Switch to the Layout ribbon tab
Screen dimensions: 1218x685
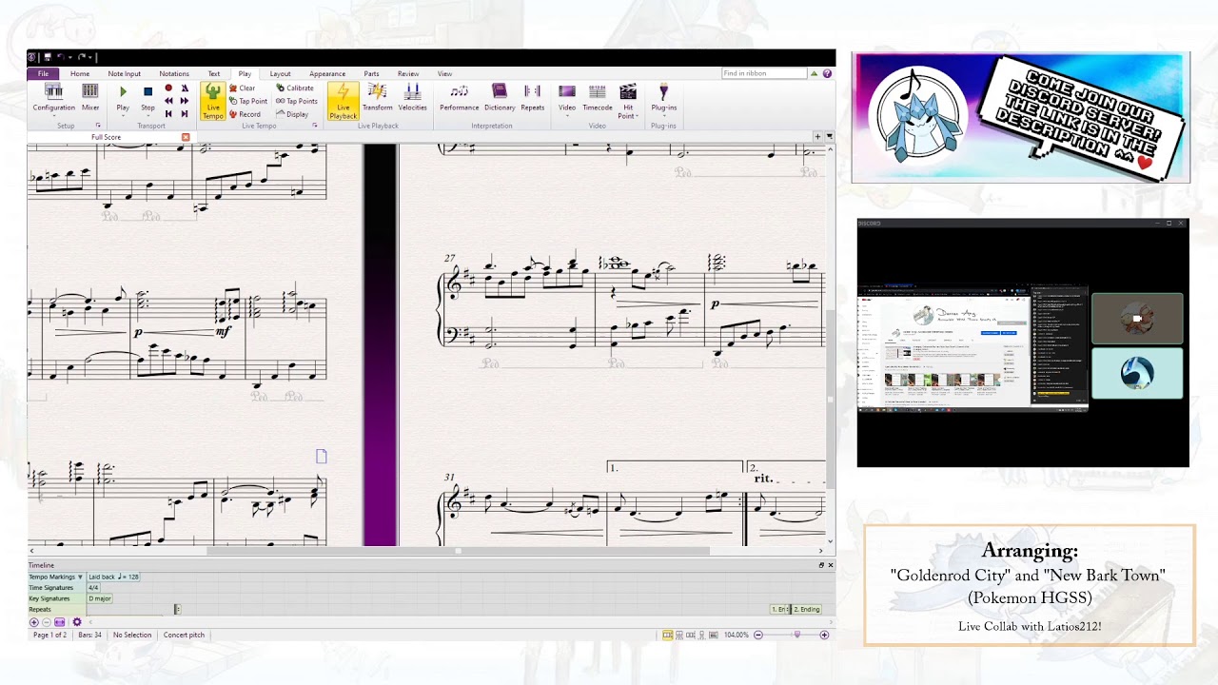point(280,73)
